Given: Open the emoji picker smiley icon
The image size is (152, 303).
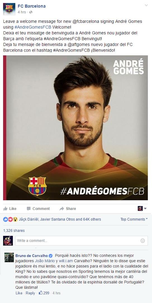Looking at the screenshot, I should pos(142,241).
